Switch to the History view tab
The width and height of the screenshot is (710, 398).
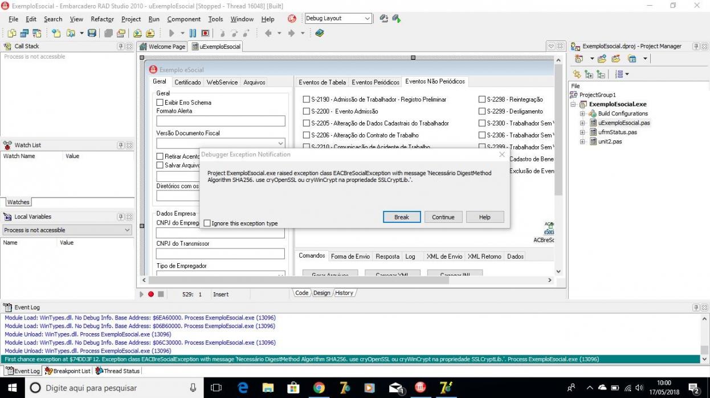point(344,293)
